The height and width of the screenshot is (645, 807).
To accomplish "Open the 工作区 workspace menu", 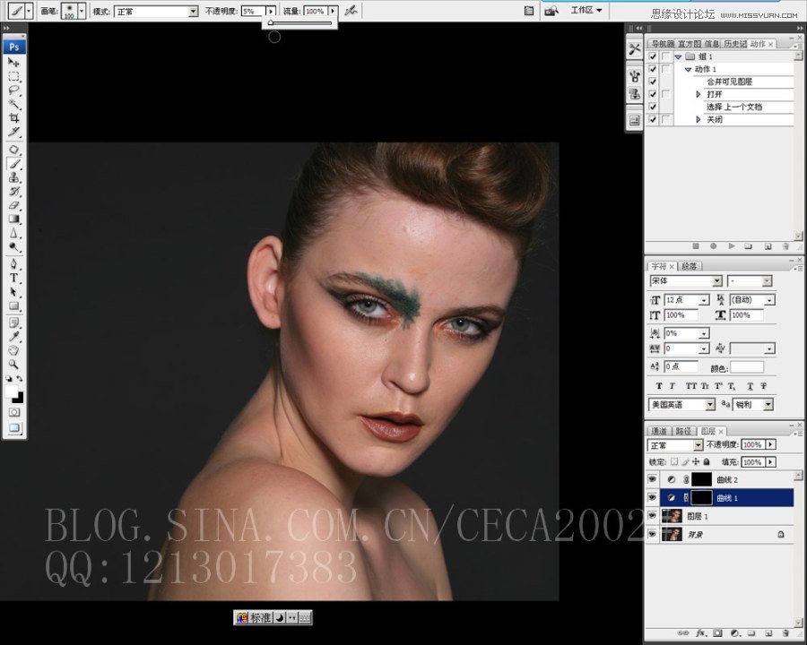I will 587,11.
